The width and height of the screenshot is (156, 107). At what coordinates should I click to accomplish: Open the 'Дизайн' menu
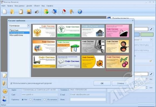point(29,6)
